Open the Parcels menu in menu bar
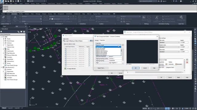This screenshot has width=197, height=110. tap(58, 4)
